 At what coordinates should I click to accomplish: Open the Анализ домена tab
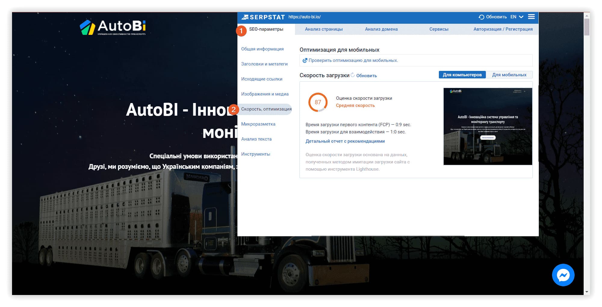click(x=381, y=29)
